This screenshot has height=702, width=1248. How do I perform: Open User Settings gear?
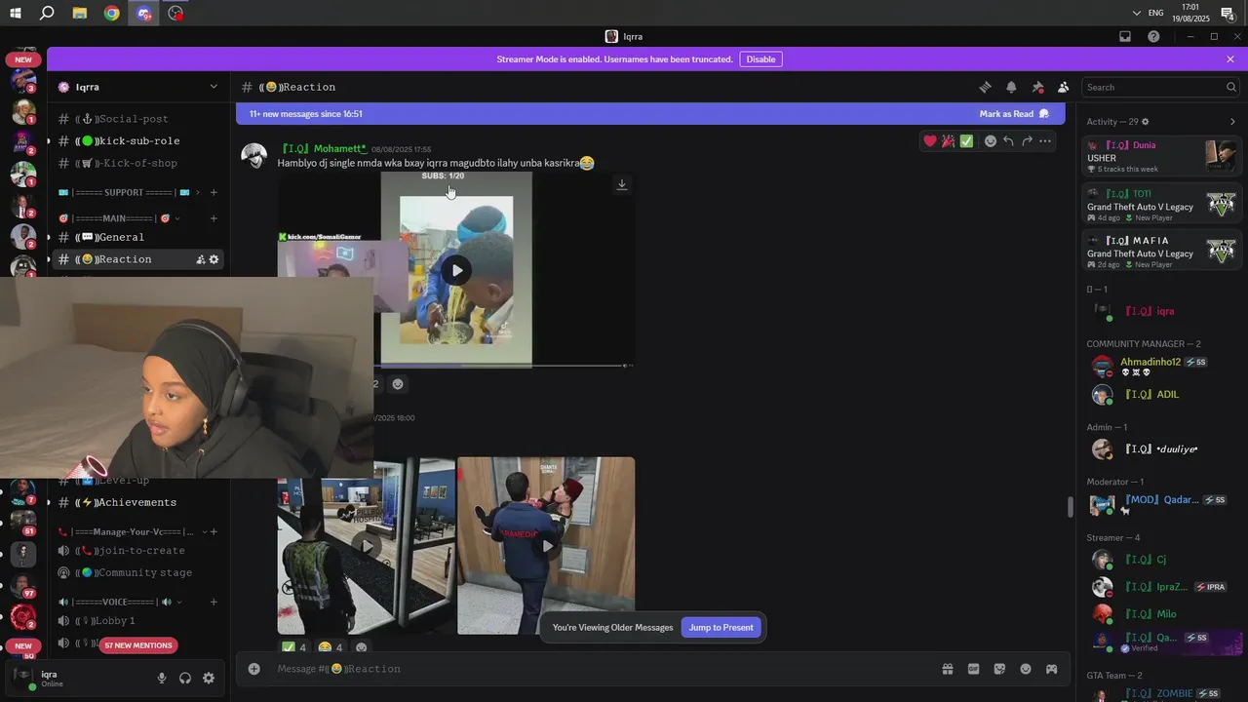tap(209, 679)
